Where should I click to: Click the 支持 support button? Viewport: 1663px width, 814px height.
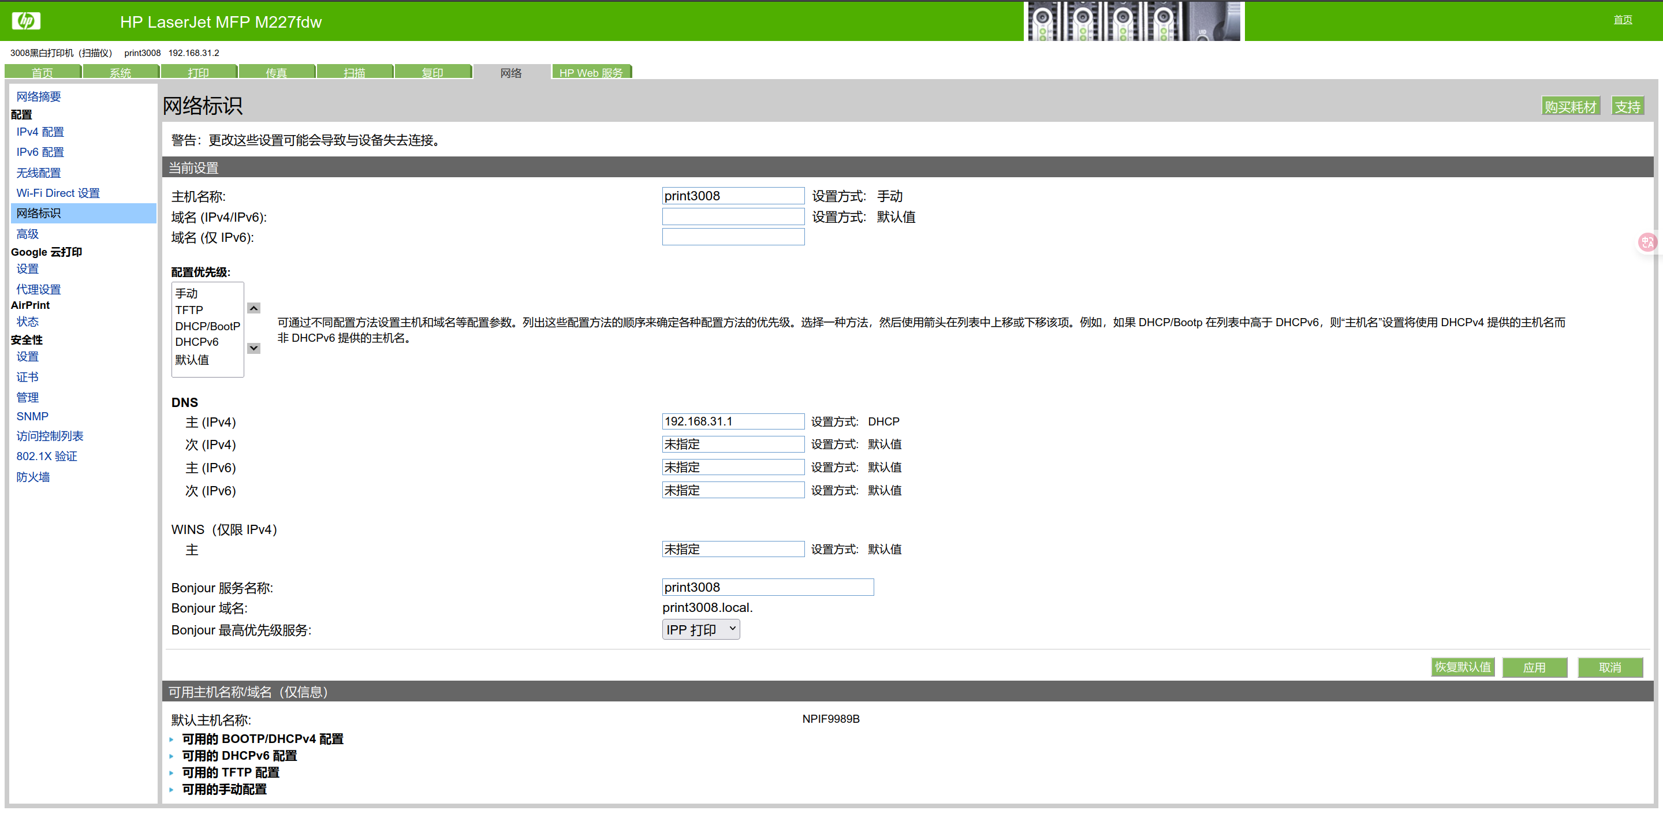tap(1628, 106)
